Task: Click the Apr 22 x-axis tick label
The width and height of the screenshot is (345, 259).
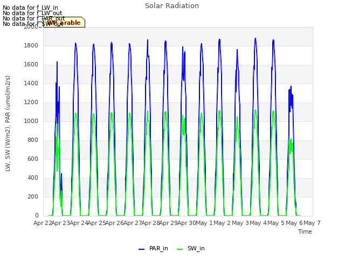Action: tap(42, 223)
